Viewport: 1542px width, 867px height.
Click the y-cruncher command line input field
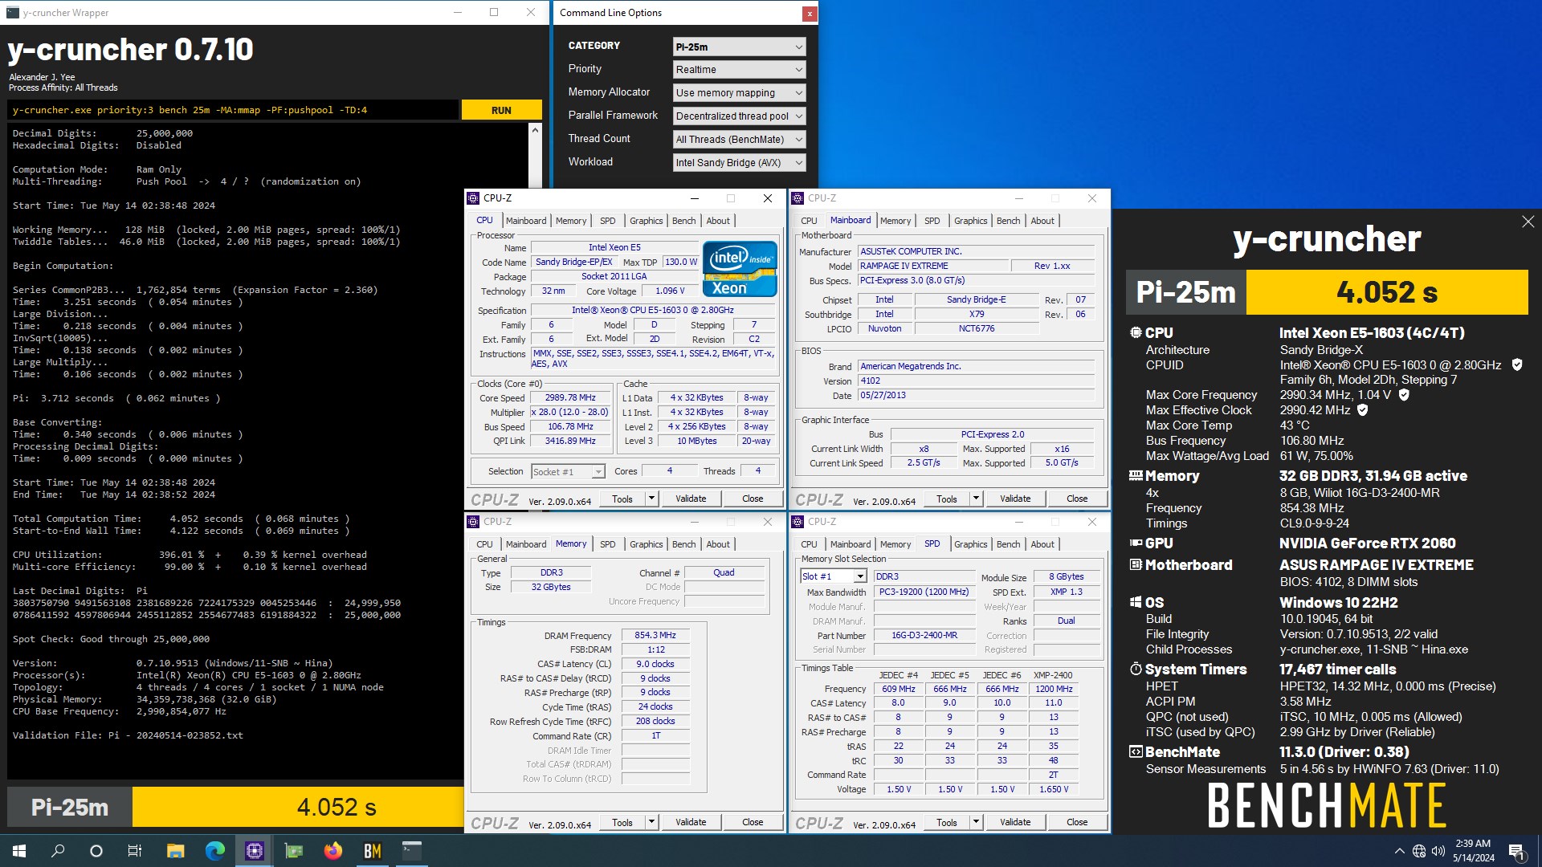233,110
